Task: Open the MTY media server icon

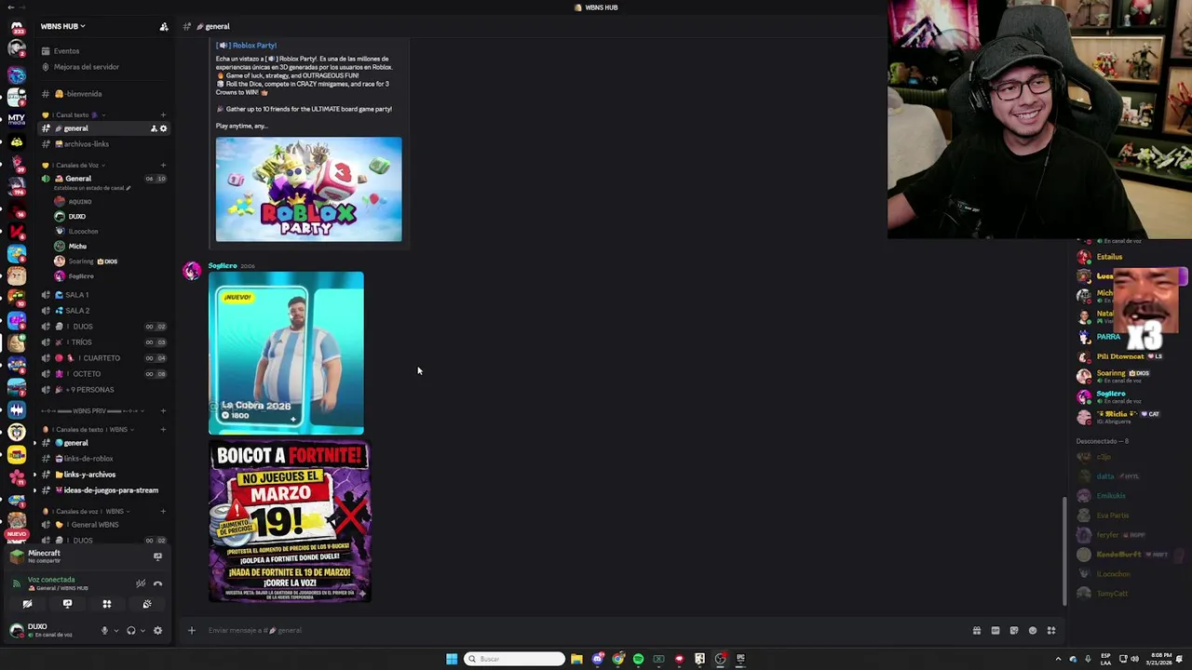Action: (x=17, y=119)
